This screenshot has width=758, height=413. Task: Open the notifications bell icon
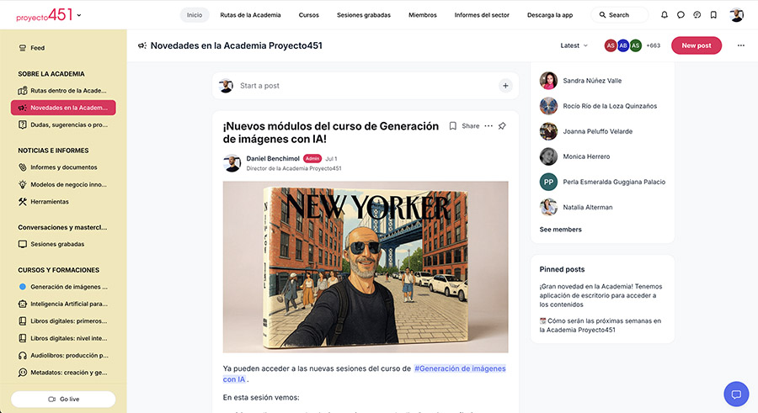pos(665,15)
